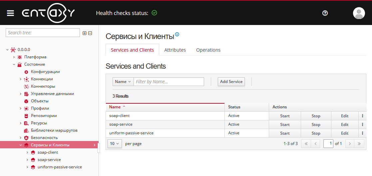The image size is (372, 176).
Task: Click the soap-service cloud icon in tree
Action: [33, 160]
